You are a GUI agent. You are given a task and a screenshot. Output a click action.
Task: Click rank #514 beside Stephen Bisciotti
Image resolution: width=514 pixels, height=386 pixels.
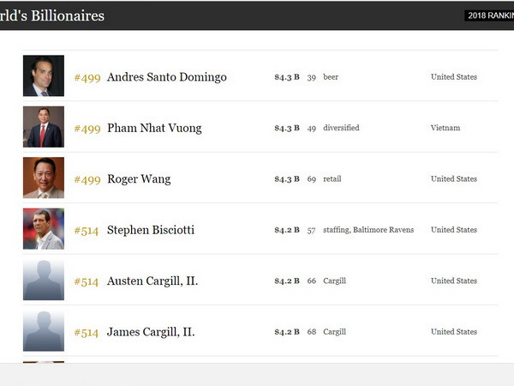point(87,230)
